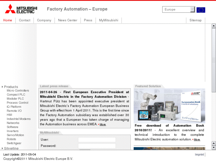Click the Featured Solution product image
This screenshot has height=162, width=216.
[169, 106]
